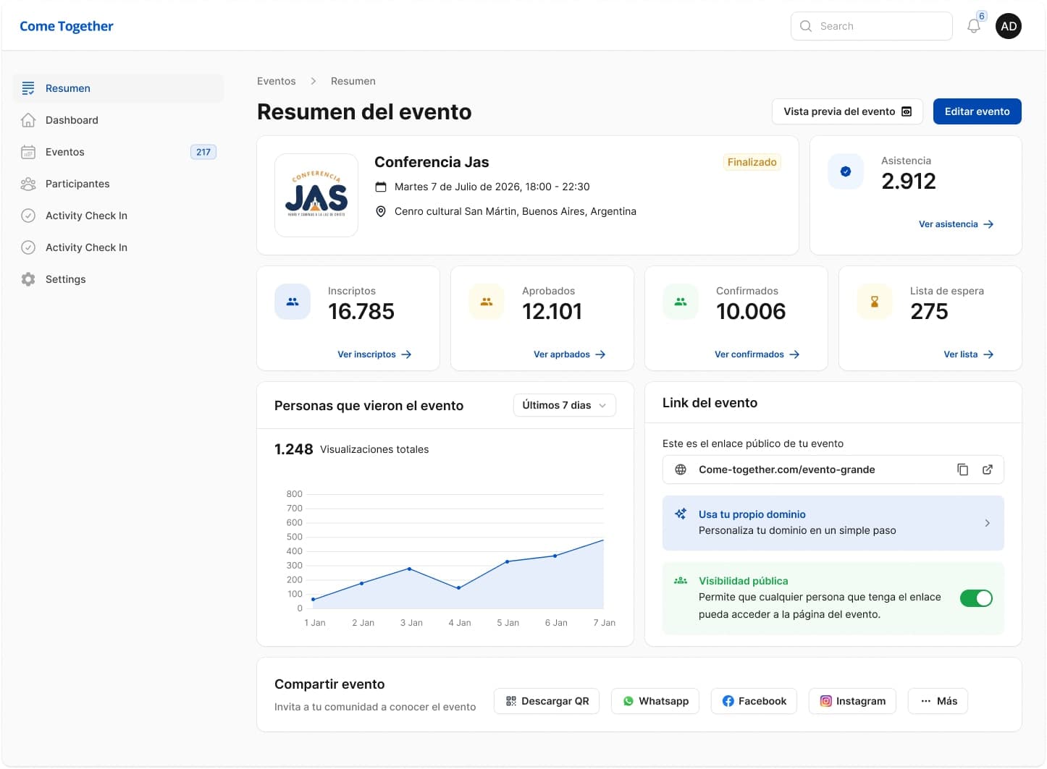Click the Finalizado status badge
Image resolution: width=1047 pixels, height=769 pixels.
pyautogui.click(x=752, y=162)
